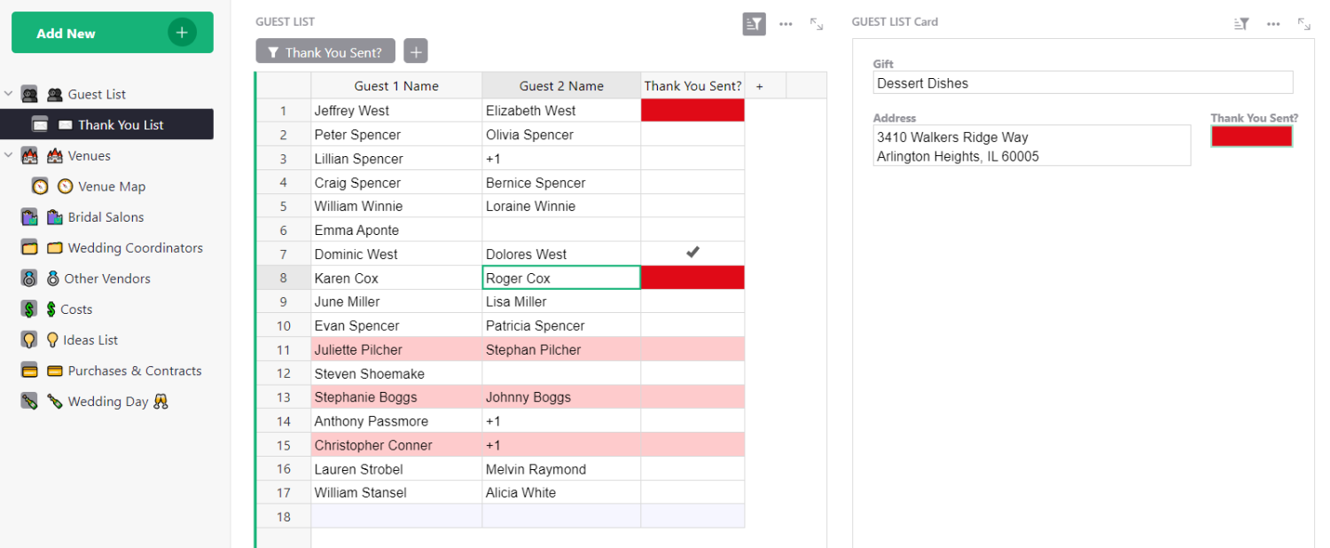This screenshot has width=1330, height=548.
Task: Click the Bridal Salons page icon
Action: coord(29,217)
